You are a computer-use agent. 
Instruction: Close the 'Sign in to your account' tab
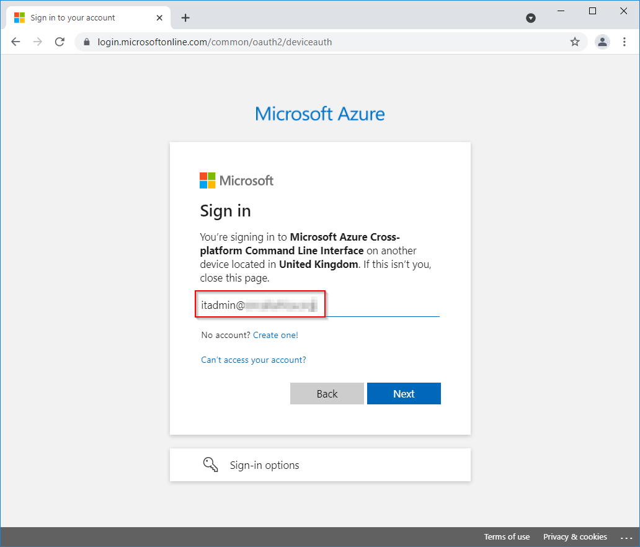click(x=159, y=17)
